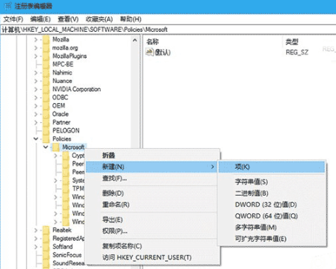The image size is (336, 269).
Task: Open the 新建(N) submenu entry
Action: pos(151,167)
